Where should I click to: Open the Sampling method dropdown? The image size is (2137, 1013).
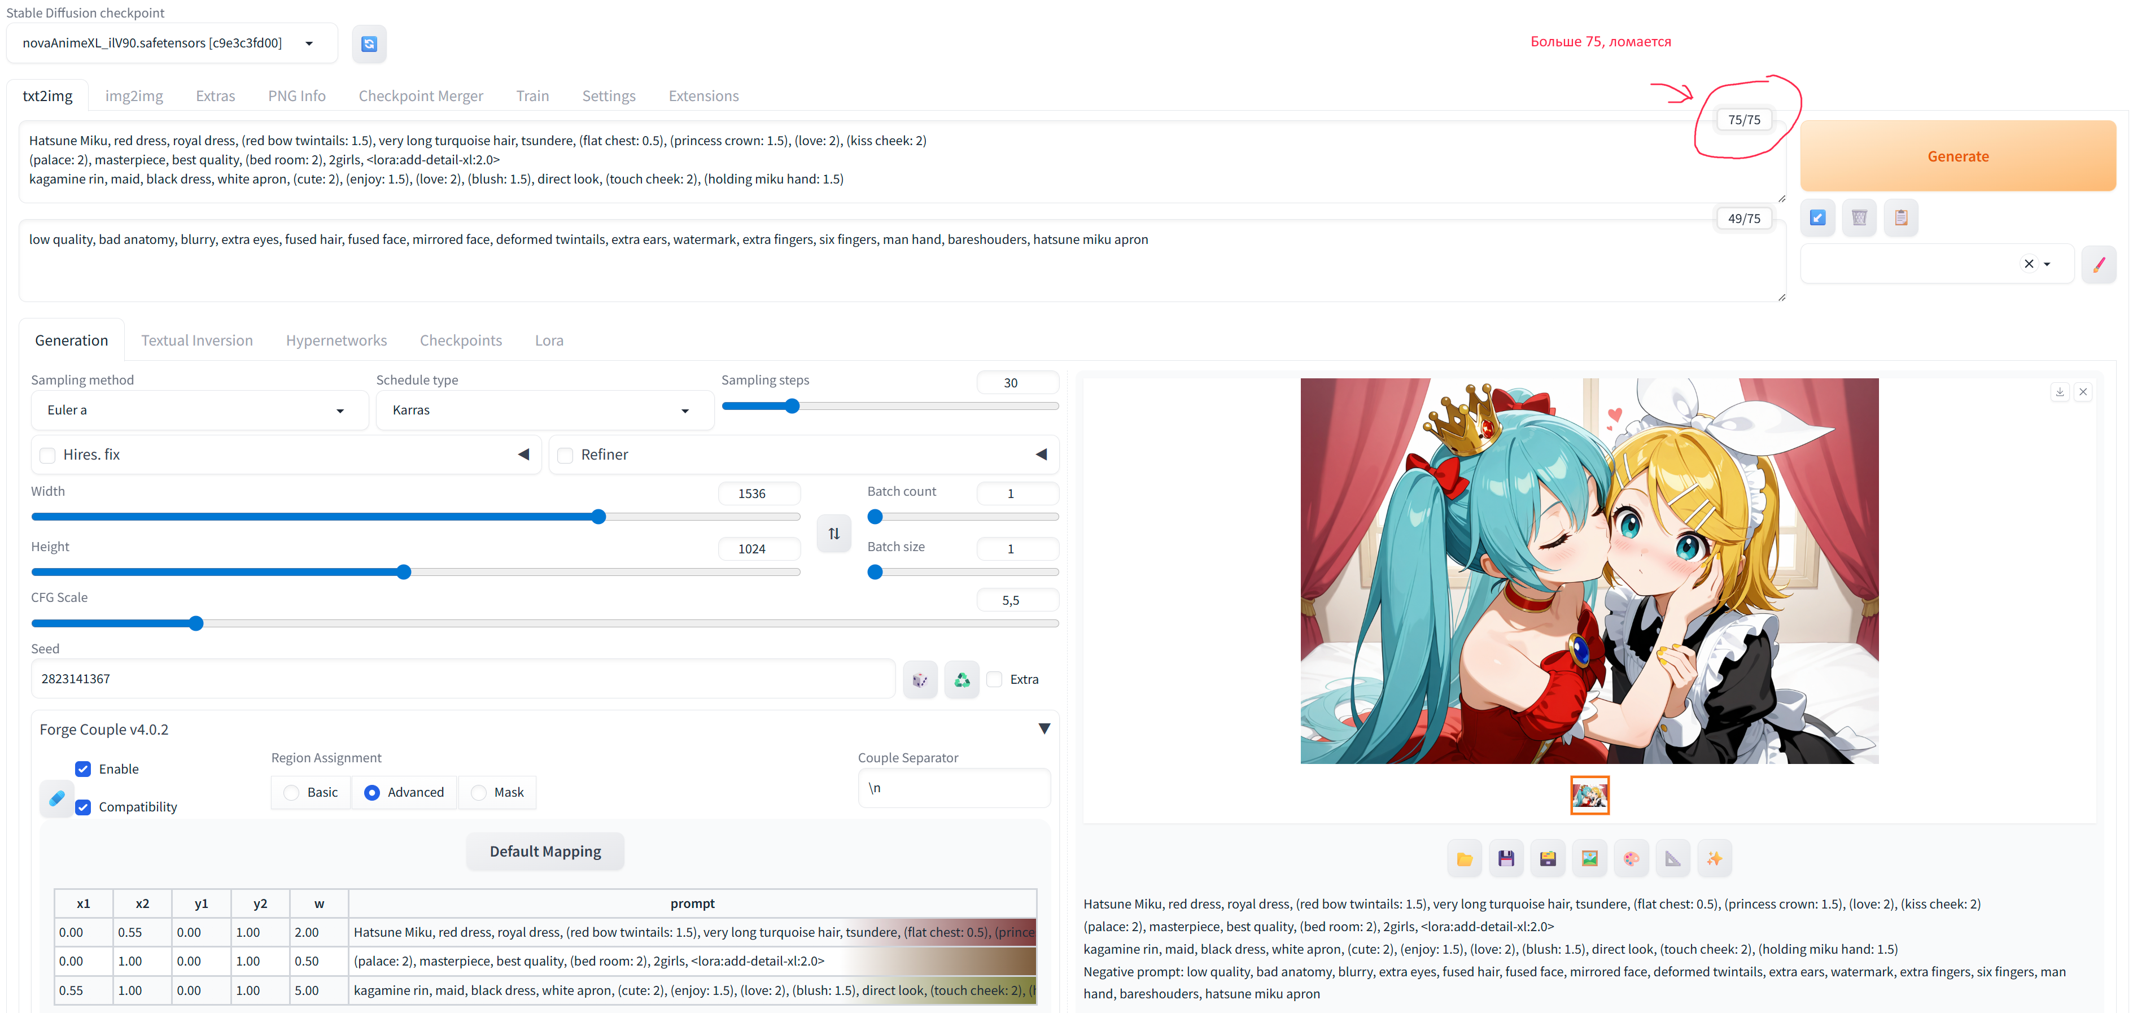coord(199,410)
